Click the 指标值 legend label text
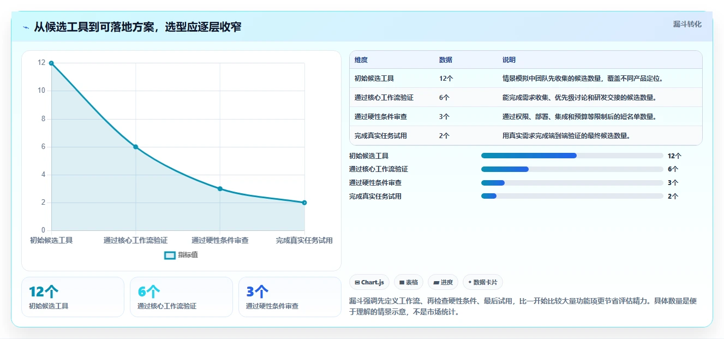 pos(188,255)
